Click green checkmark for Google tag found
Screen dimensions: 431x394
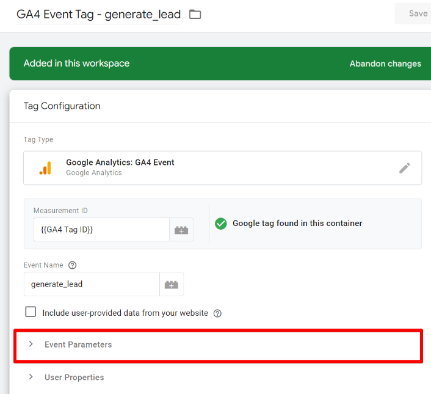coord(221,224)
